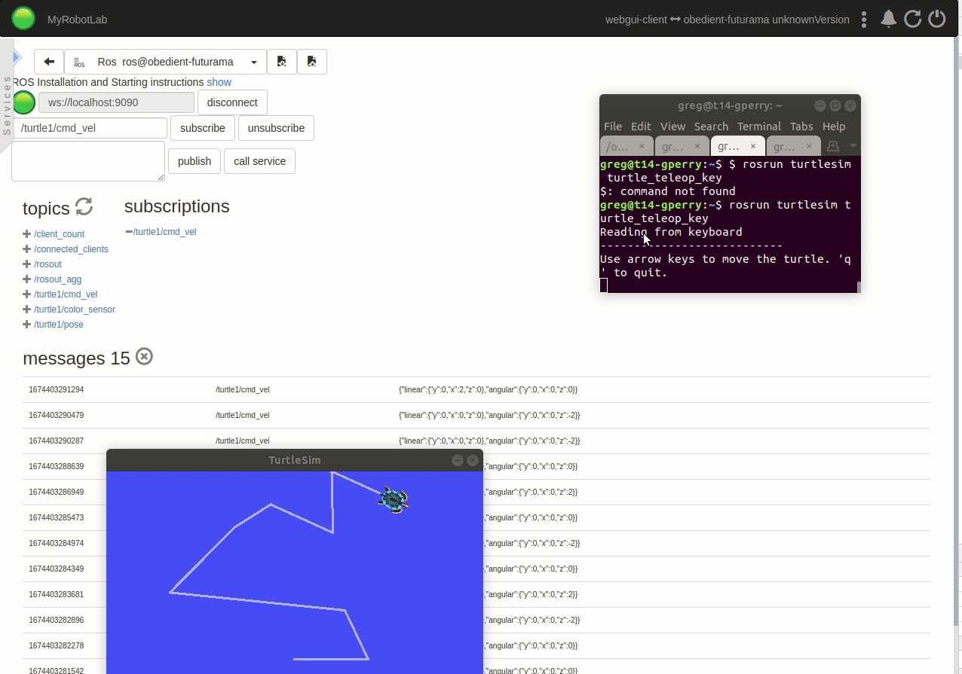Open a new tab in the terminal window
The image size is (962, 674).
coord(833,146)
